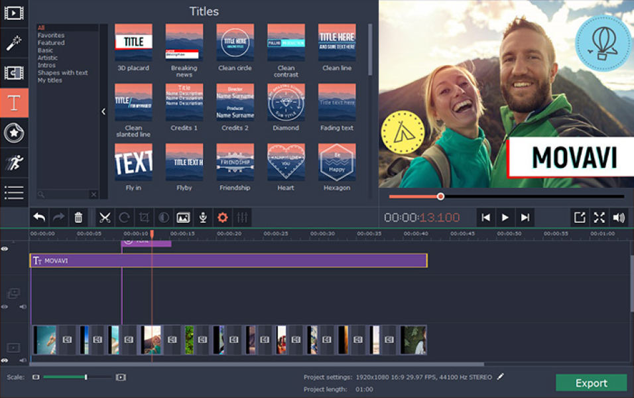Collapse the titles category panel arrow
Image resolution: width=634 pixels, height=398 pixels.
(x=103, y=111)
